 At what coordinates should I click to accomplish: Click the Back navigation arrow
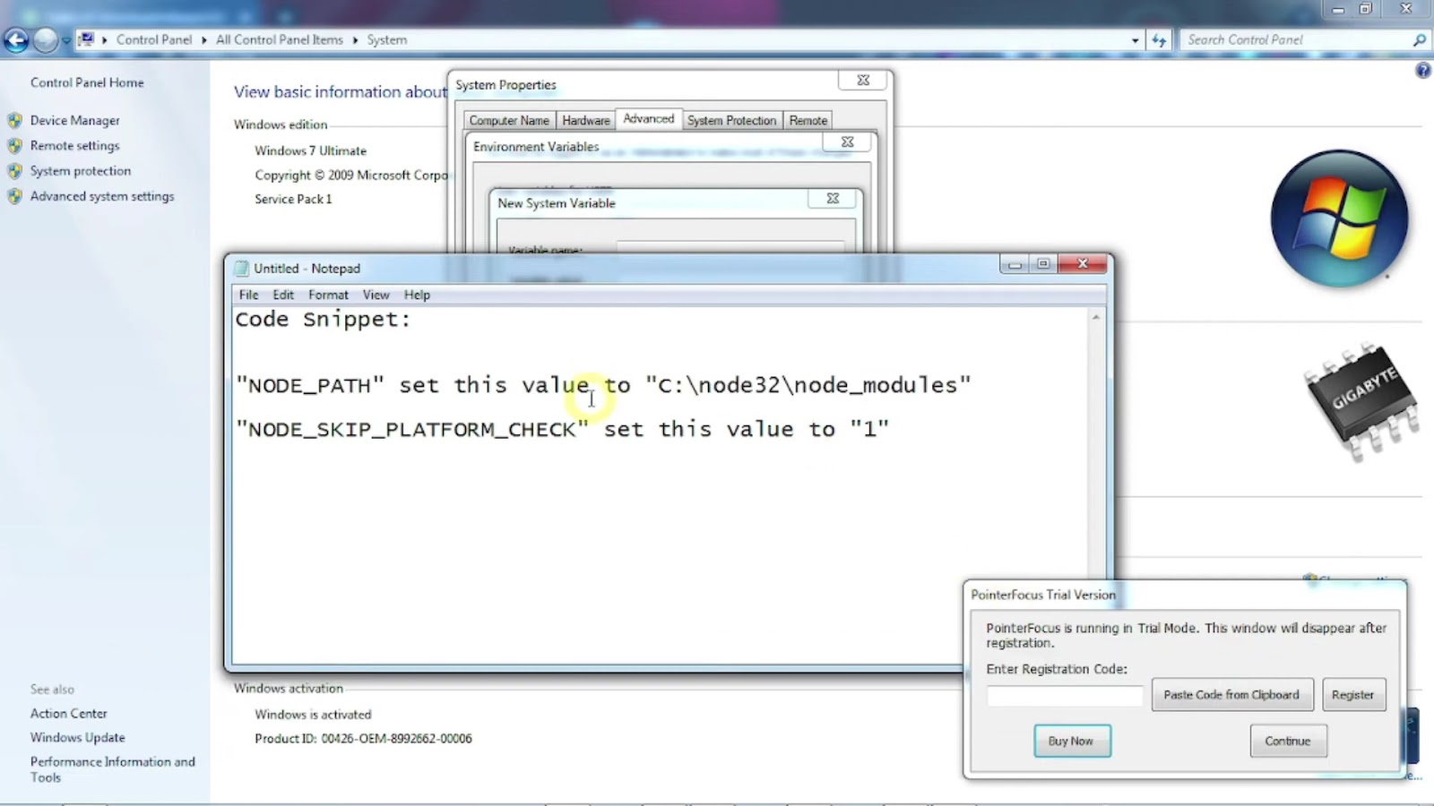point(16,39)
